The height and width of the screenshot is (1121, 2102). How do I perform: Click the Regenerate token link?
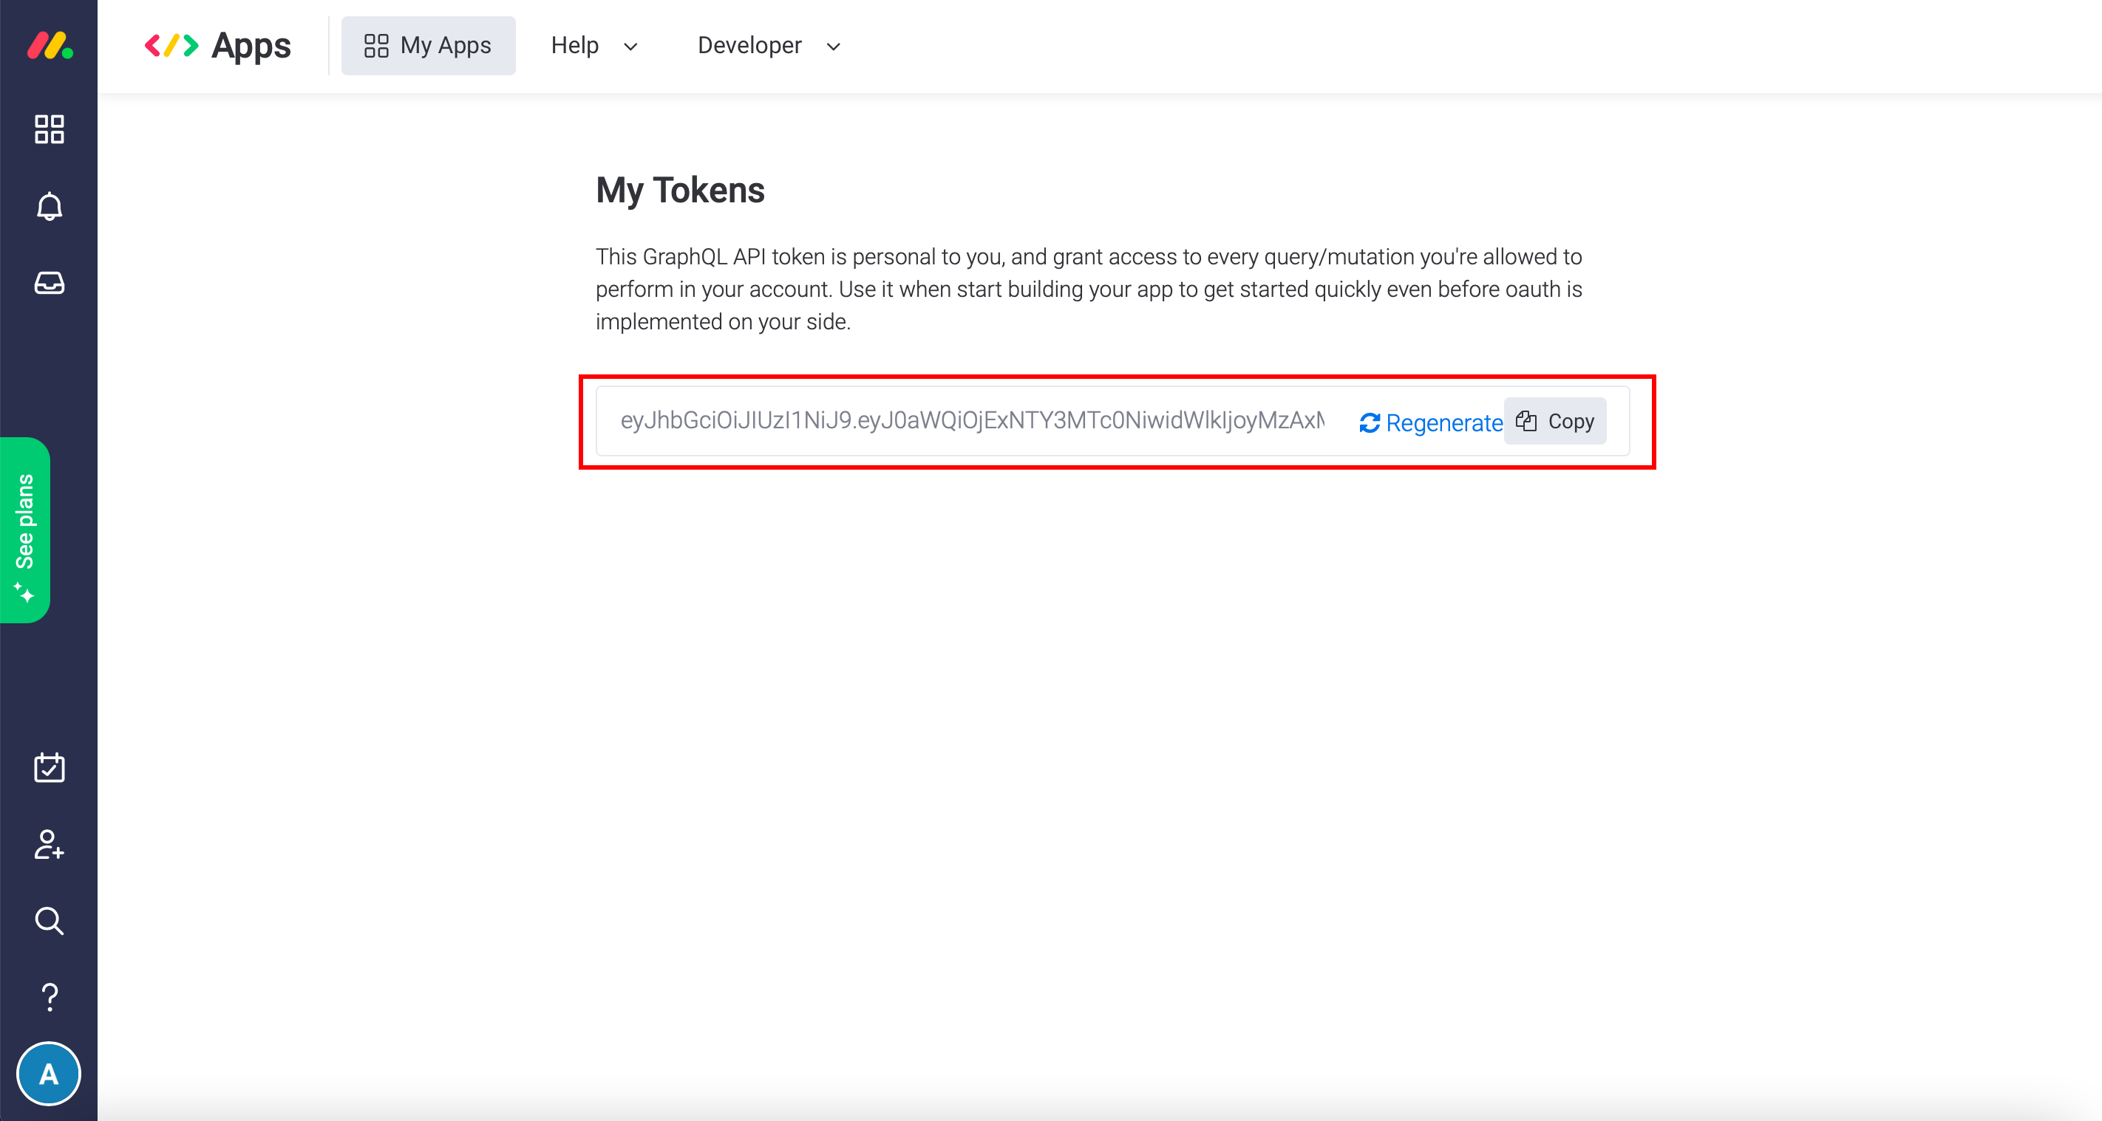point(1430,422)
